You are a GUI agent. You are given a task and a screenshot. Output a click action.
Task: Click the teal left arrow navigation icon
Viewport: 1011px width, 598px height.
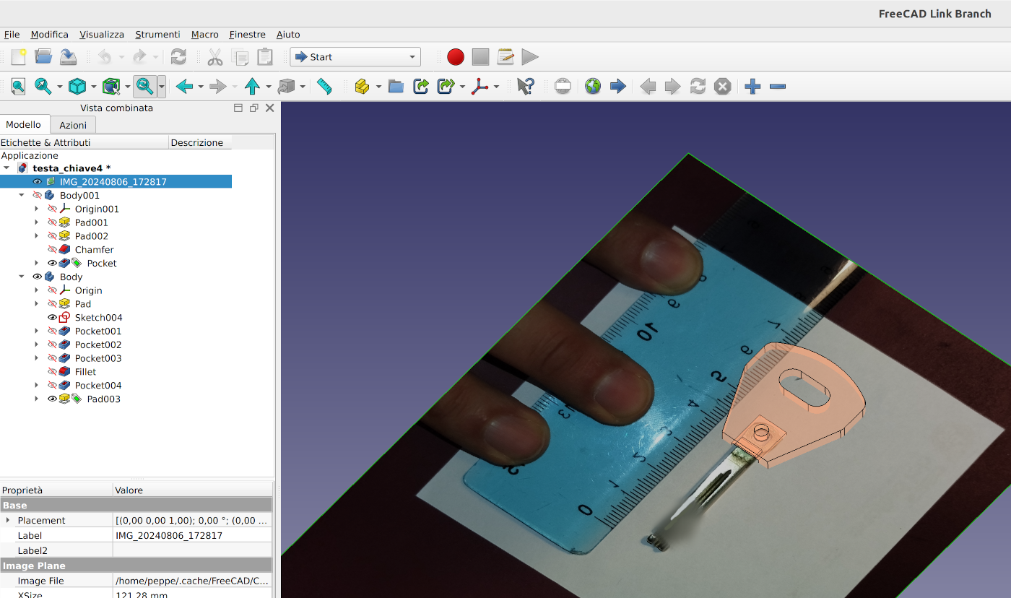click(184, 87)
